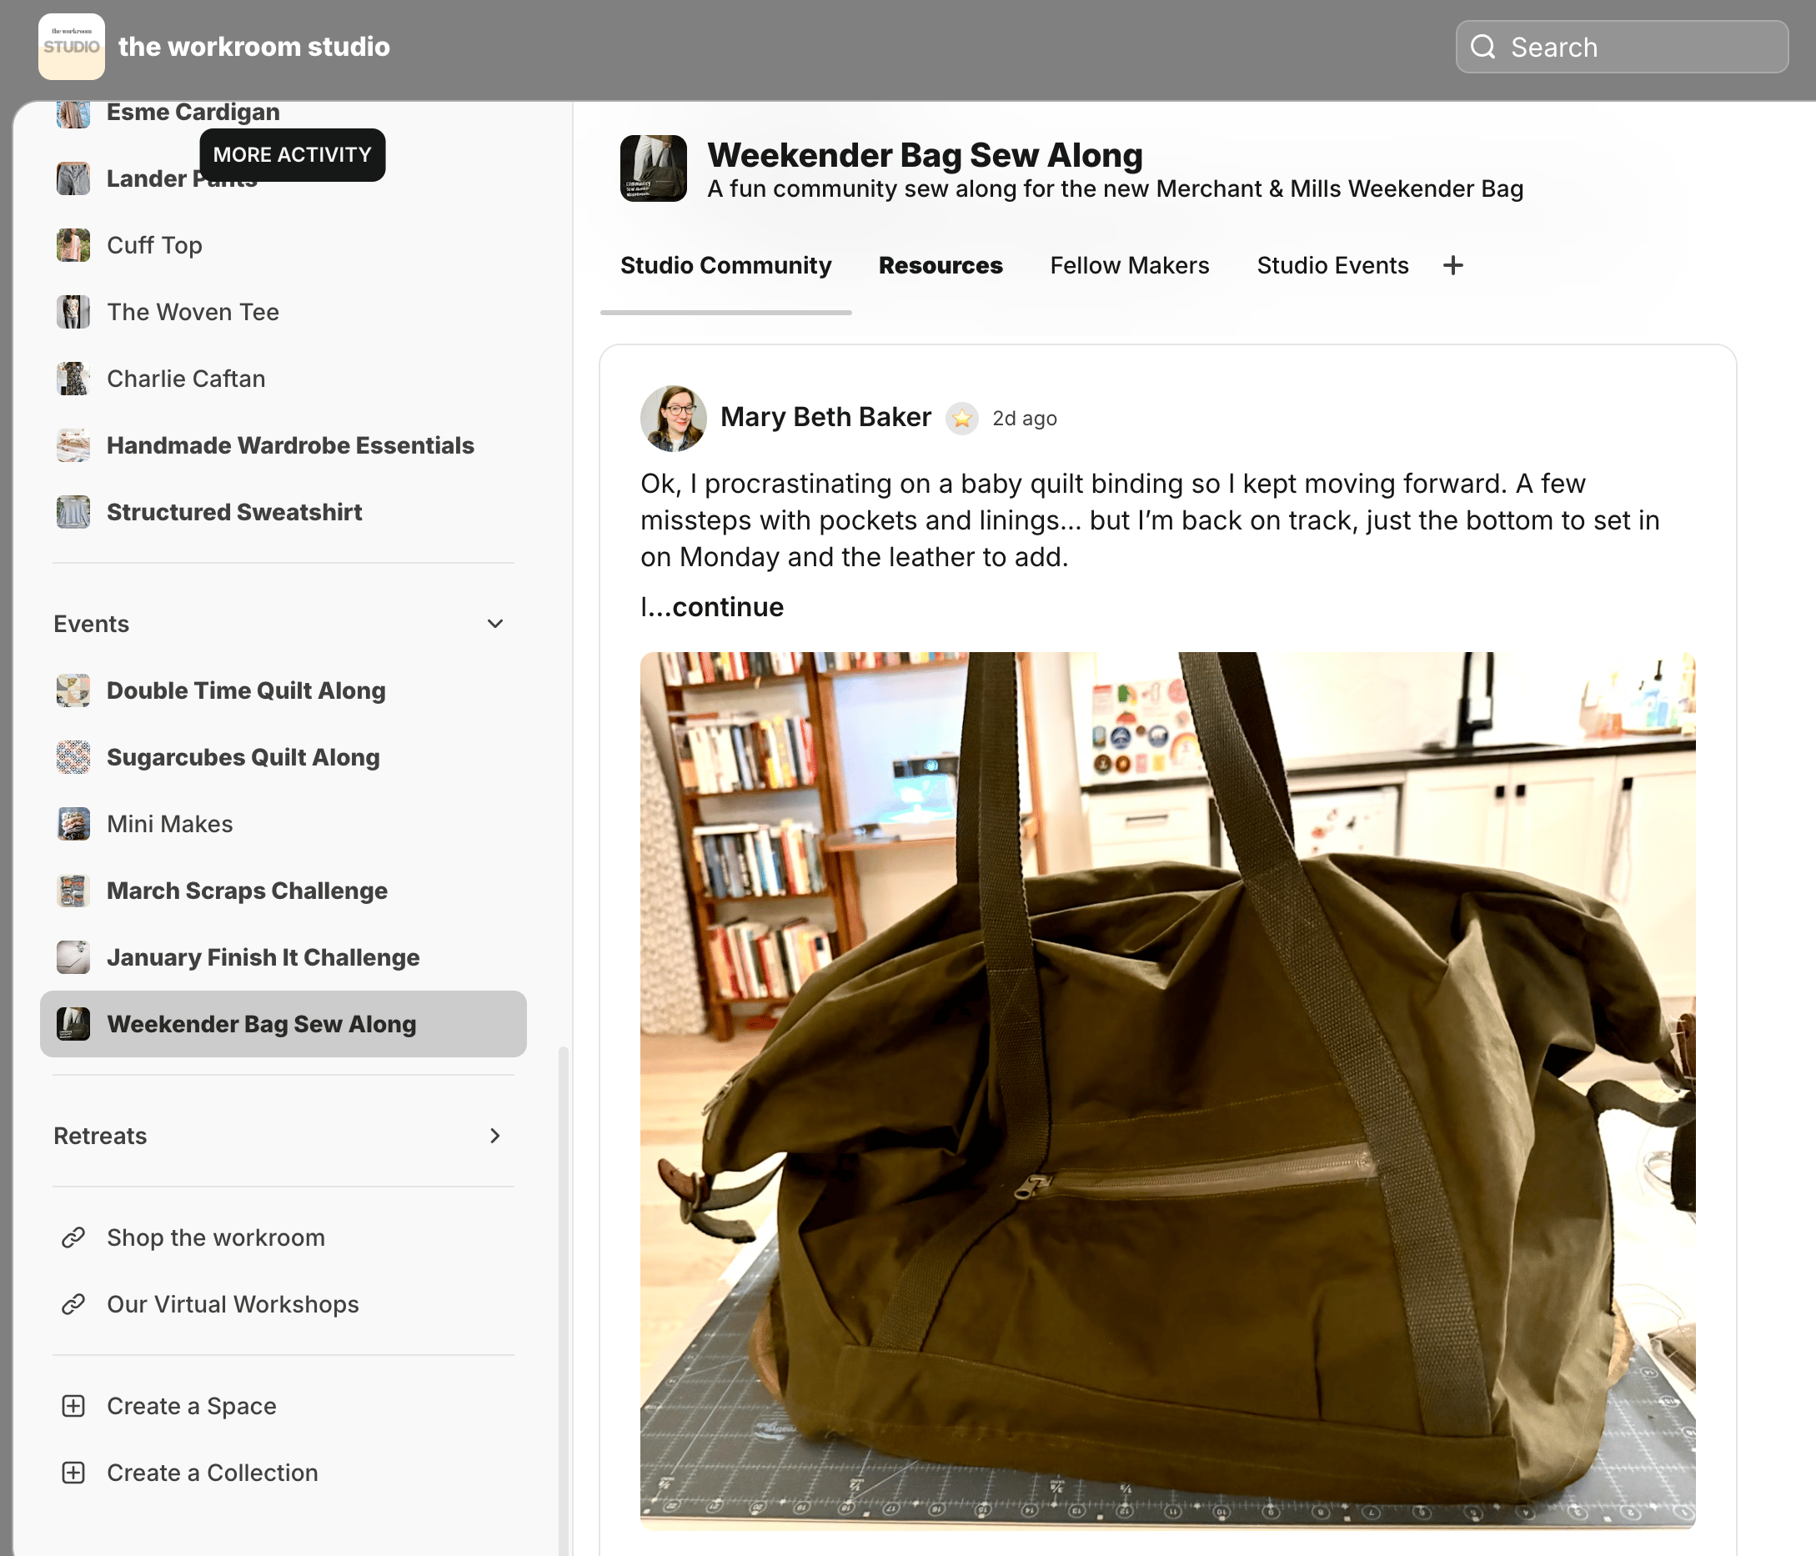Open the Sugarcubes Quilt Along space
This screenshot has width=1816, height=1556.
[243, 757]
